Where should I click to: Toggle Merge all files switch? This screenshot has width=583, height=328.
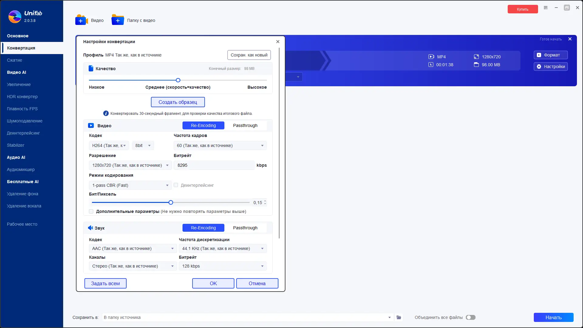(x=470, y=317)
